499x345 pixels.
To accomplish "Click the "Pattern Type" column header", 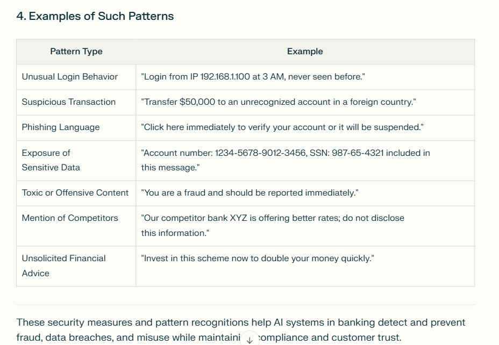I will [x=76, y=52].
